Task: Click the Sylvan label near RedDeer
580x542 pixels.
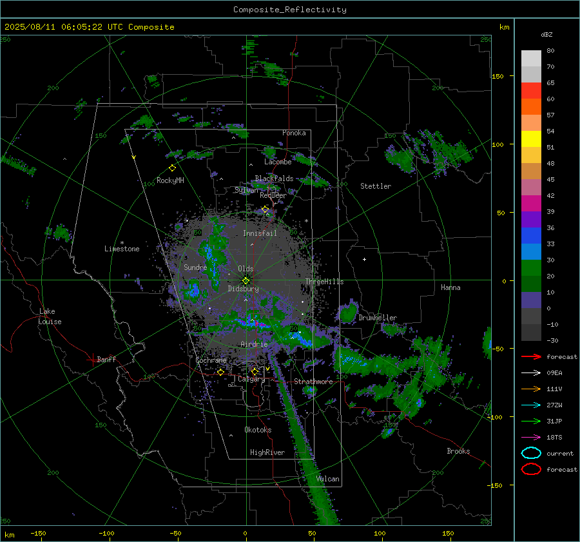Action: 246,191
